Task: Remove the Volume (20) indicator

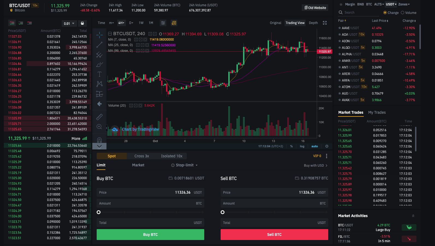Action: point(140,106)
